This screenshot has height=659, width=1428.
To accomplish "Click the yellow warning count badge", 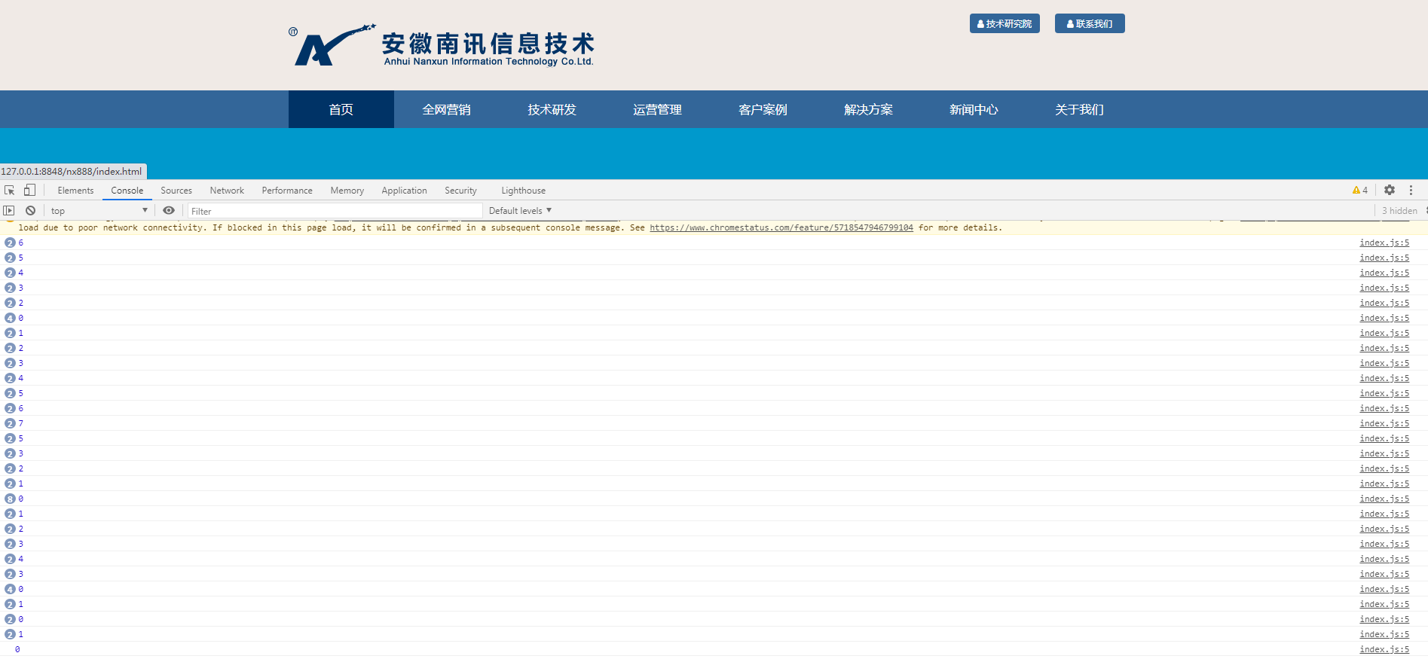I will [x=1359, y=191].
